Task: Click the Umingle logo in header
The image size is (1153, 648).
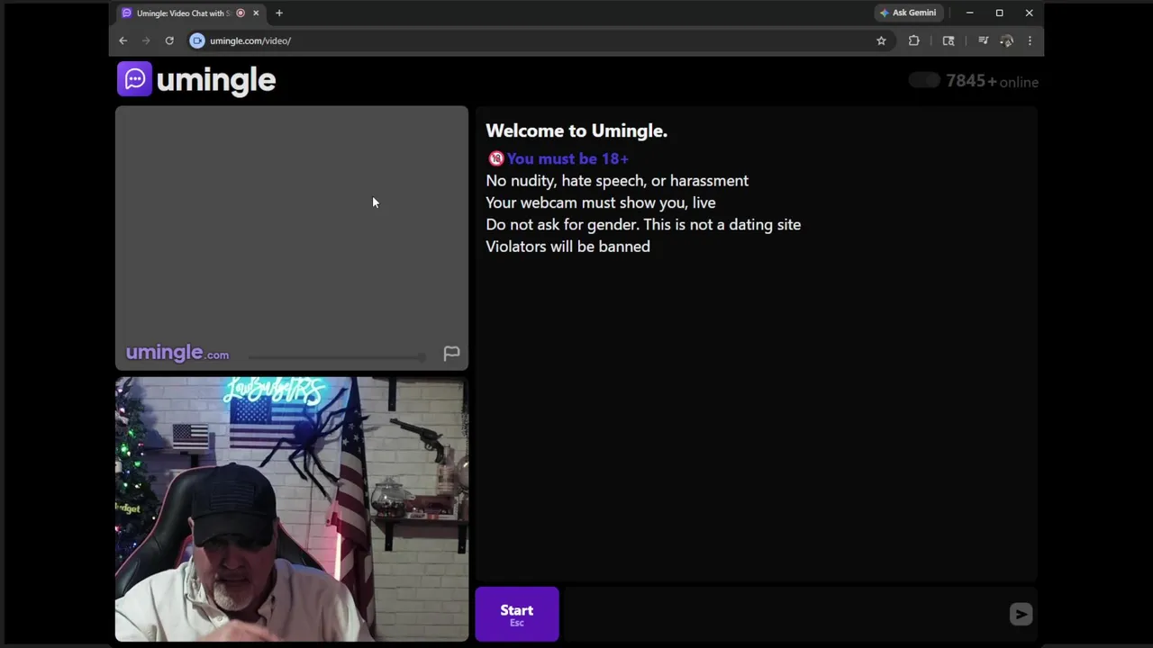Action: pyautogui.click(x=196, y=79)
